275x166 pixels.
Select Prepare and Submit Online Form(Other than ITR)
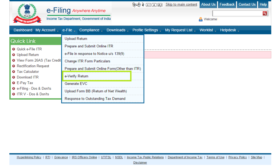[103, 69]
